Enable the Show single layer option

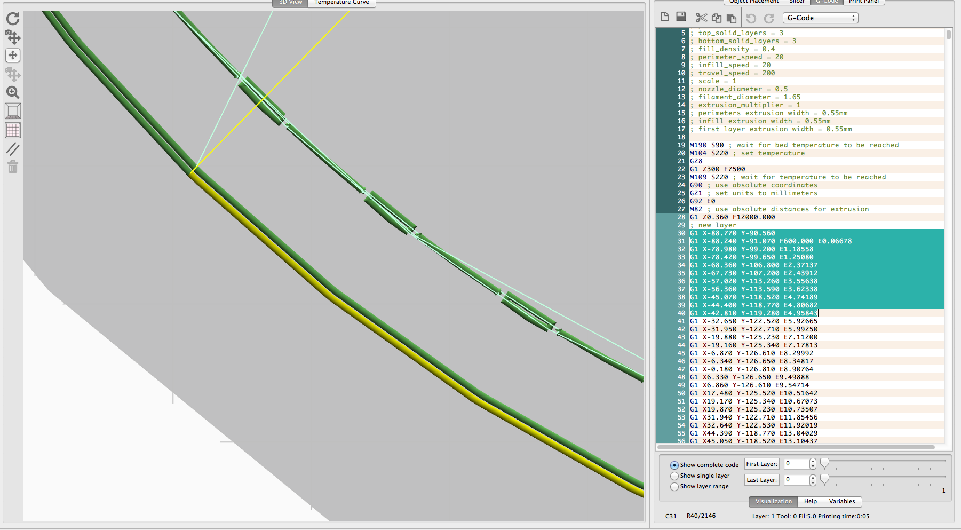(674, 476)
